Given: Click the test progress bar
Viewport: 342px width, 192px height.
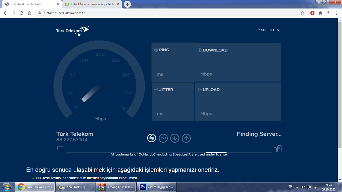Looking at the screenshot, I should (169, 152).
